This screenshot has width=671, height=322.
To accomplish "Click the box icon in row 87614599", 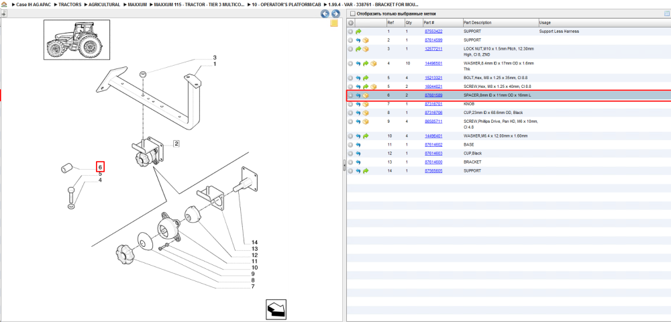I will point(366,40).
